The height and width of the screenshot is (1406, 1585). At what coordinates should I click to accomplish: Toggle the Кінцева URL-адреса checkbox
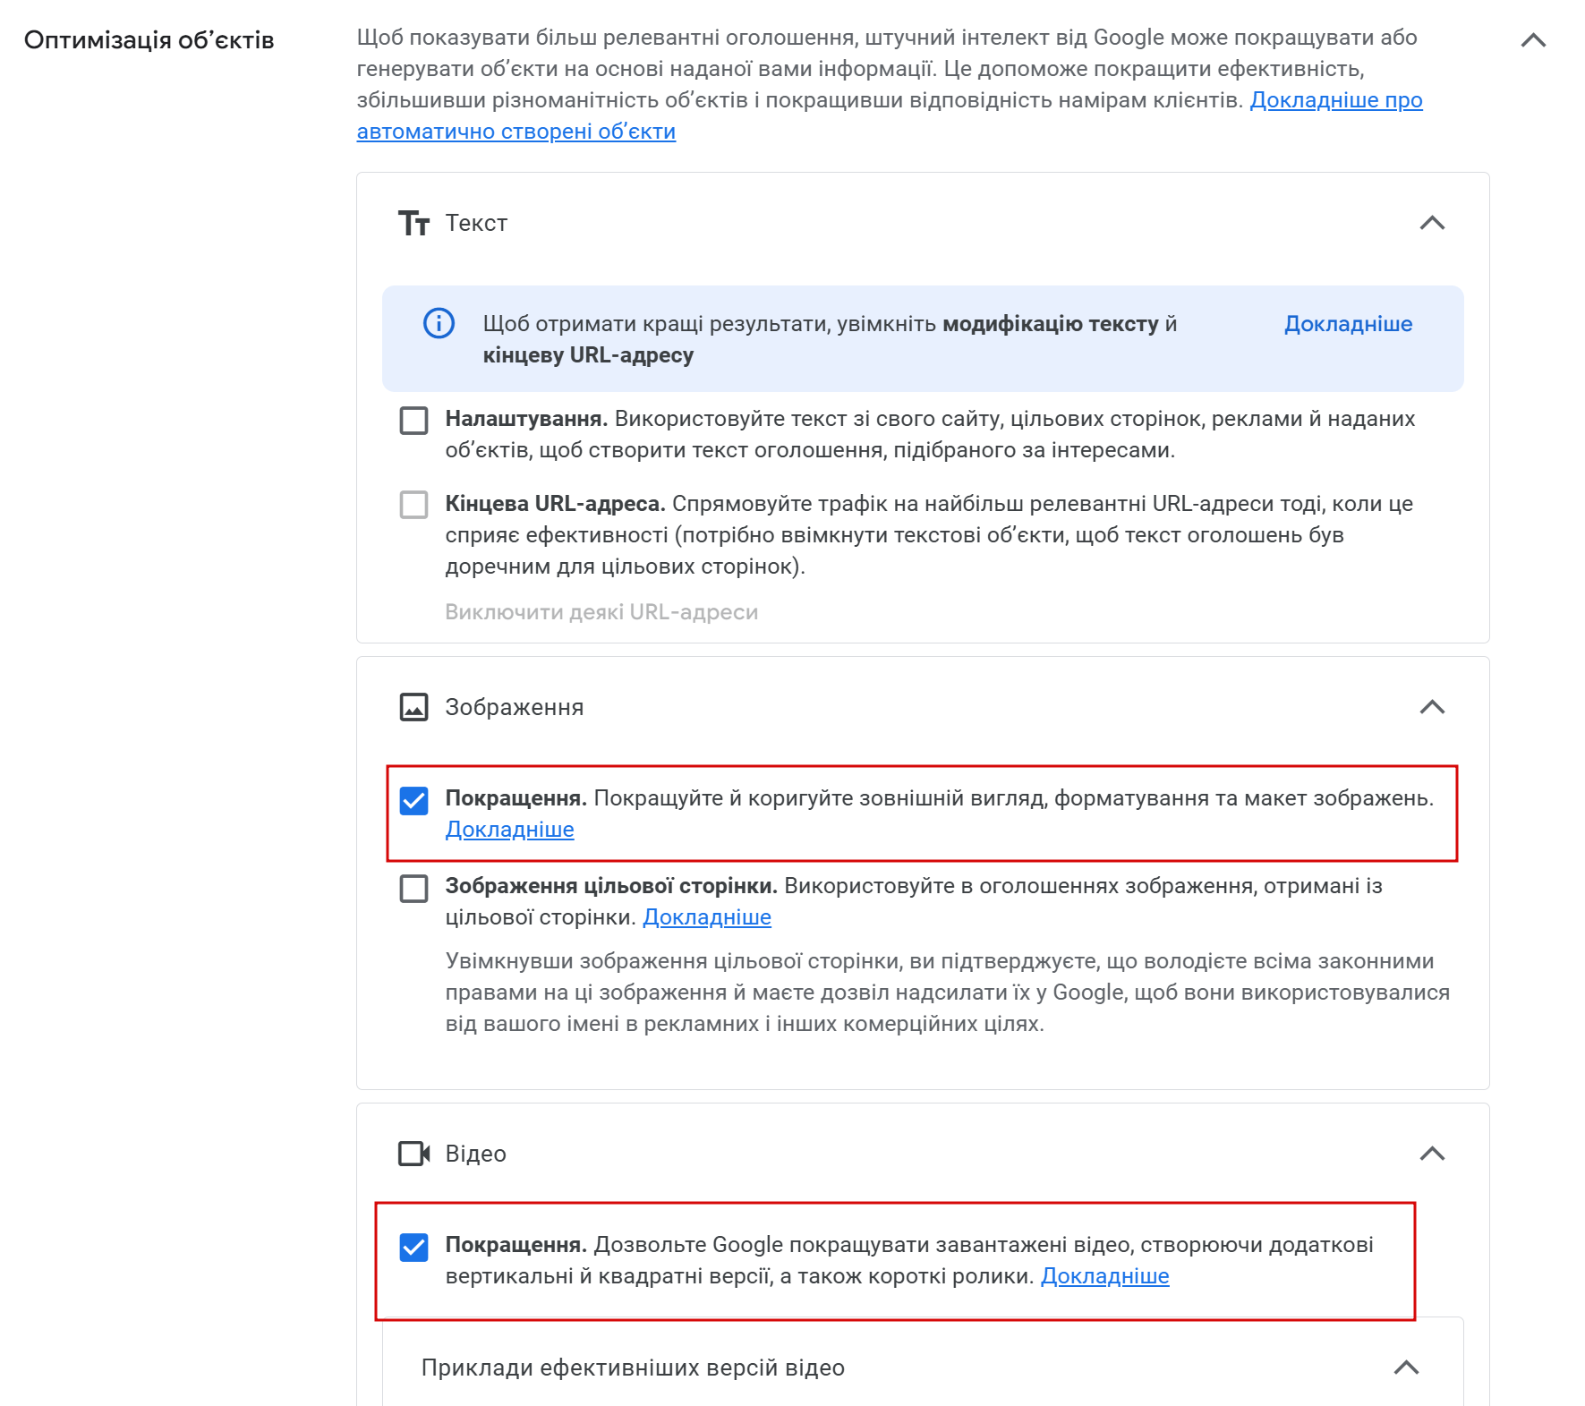(413, 505)
